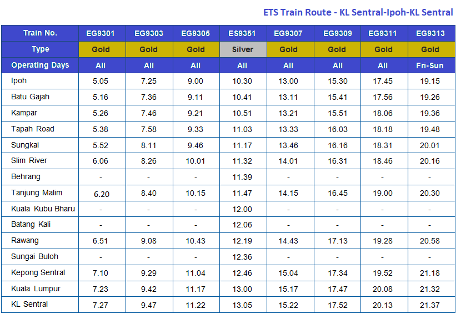Select the Tapah Road station label
This screenshot has height=314, width=456.
33,129
